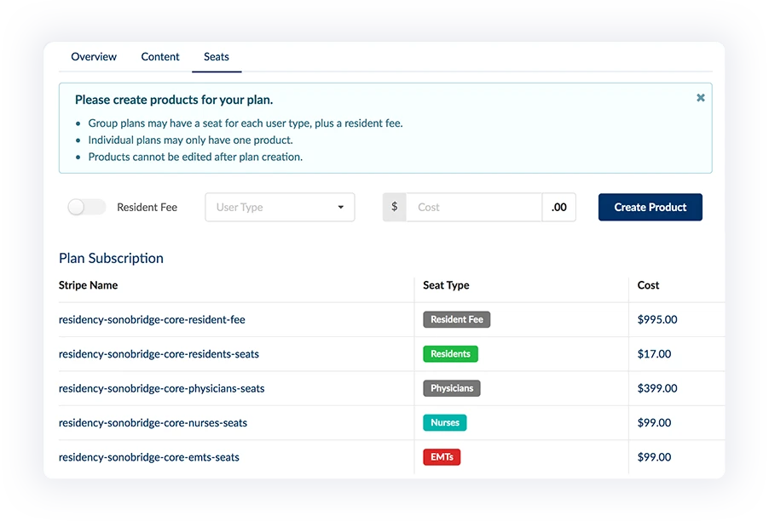Viewport: 769px width, 521px height.
Task: Switch to the Content tab
Action: pyautogui.click(x=160, y=57)
